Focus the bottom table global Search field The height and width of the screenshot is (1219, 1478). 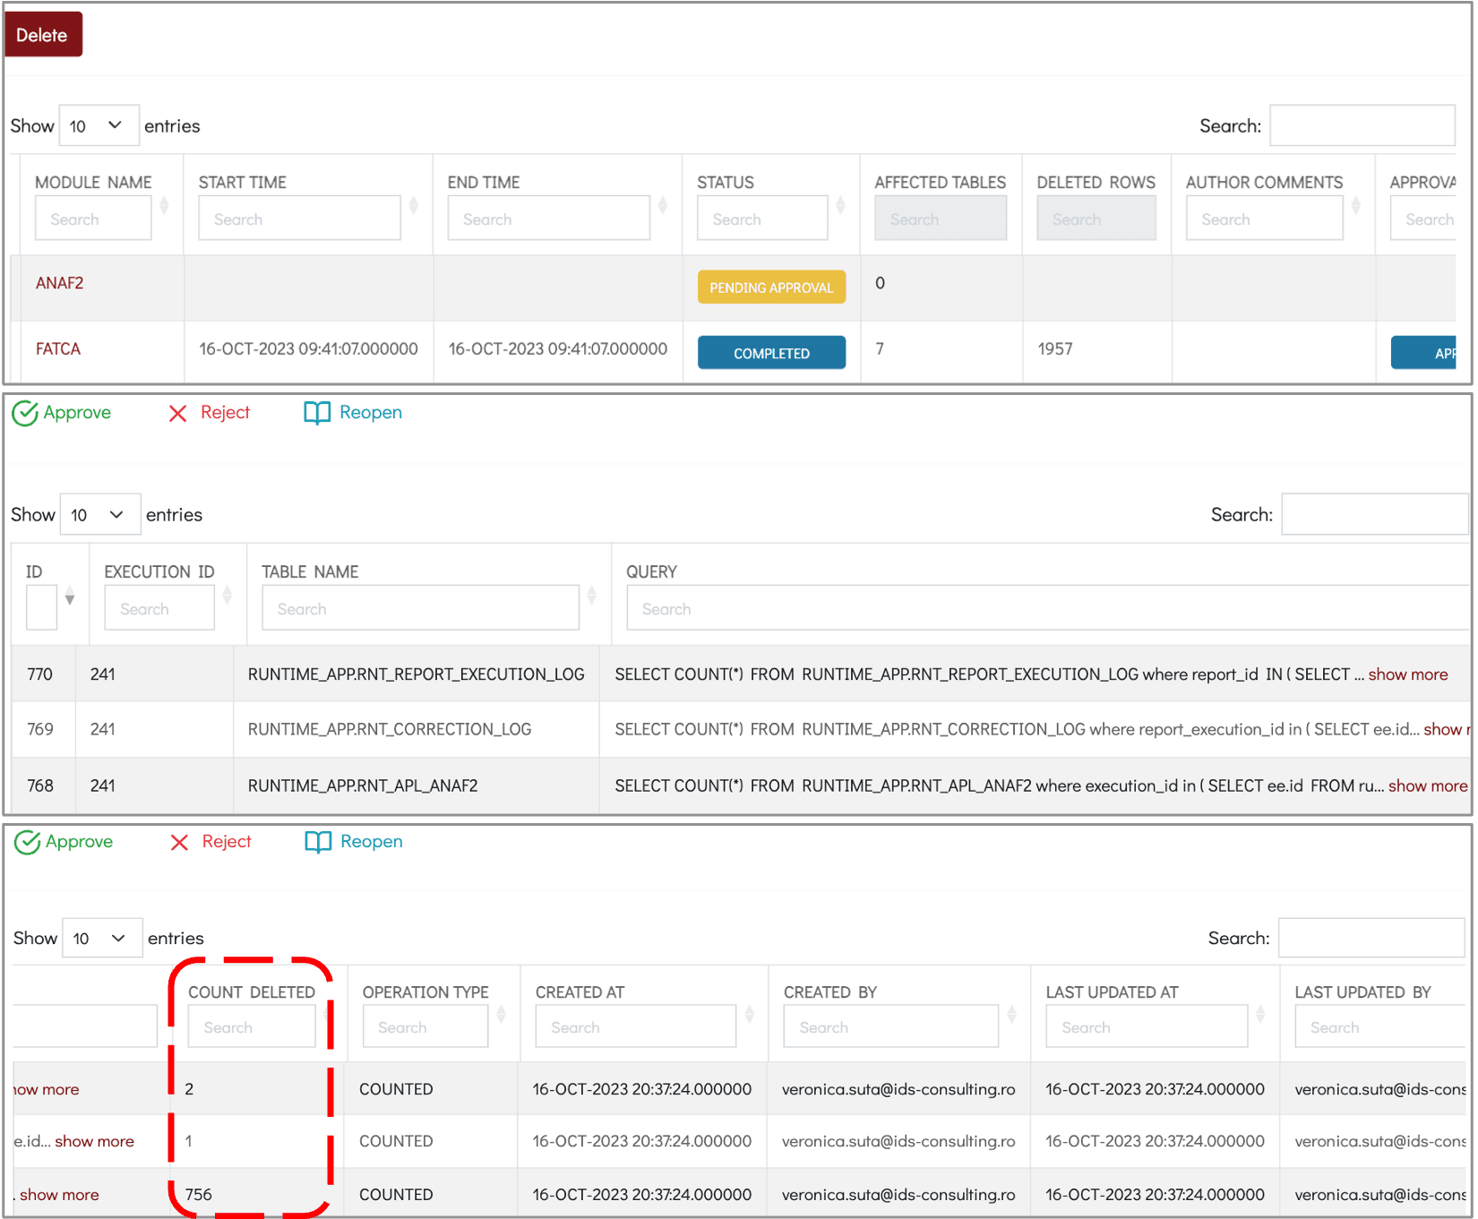coord(1371,938)
